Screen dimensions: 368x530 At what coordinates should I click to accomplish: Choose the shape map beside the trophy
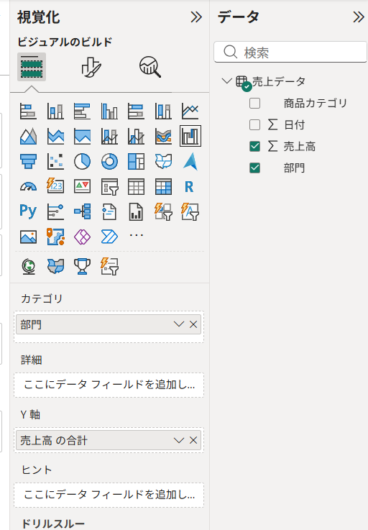[55, 266]
